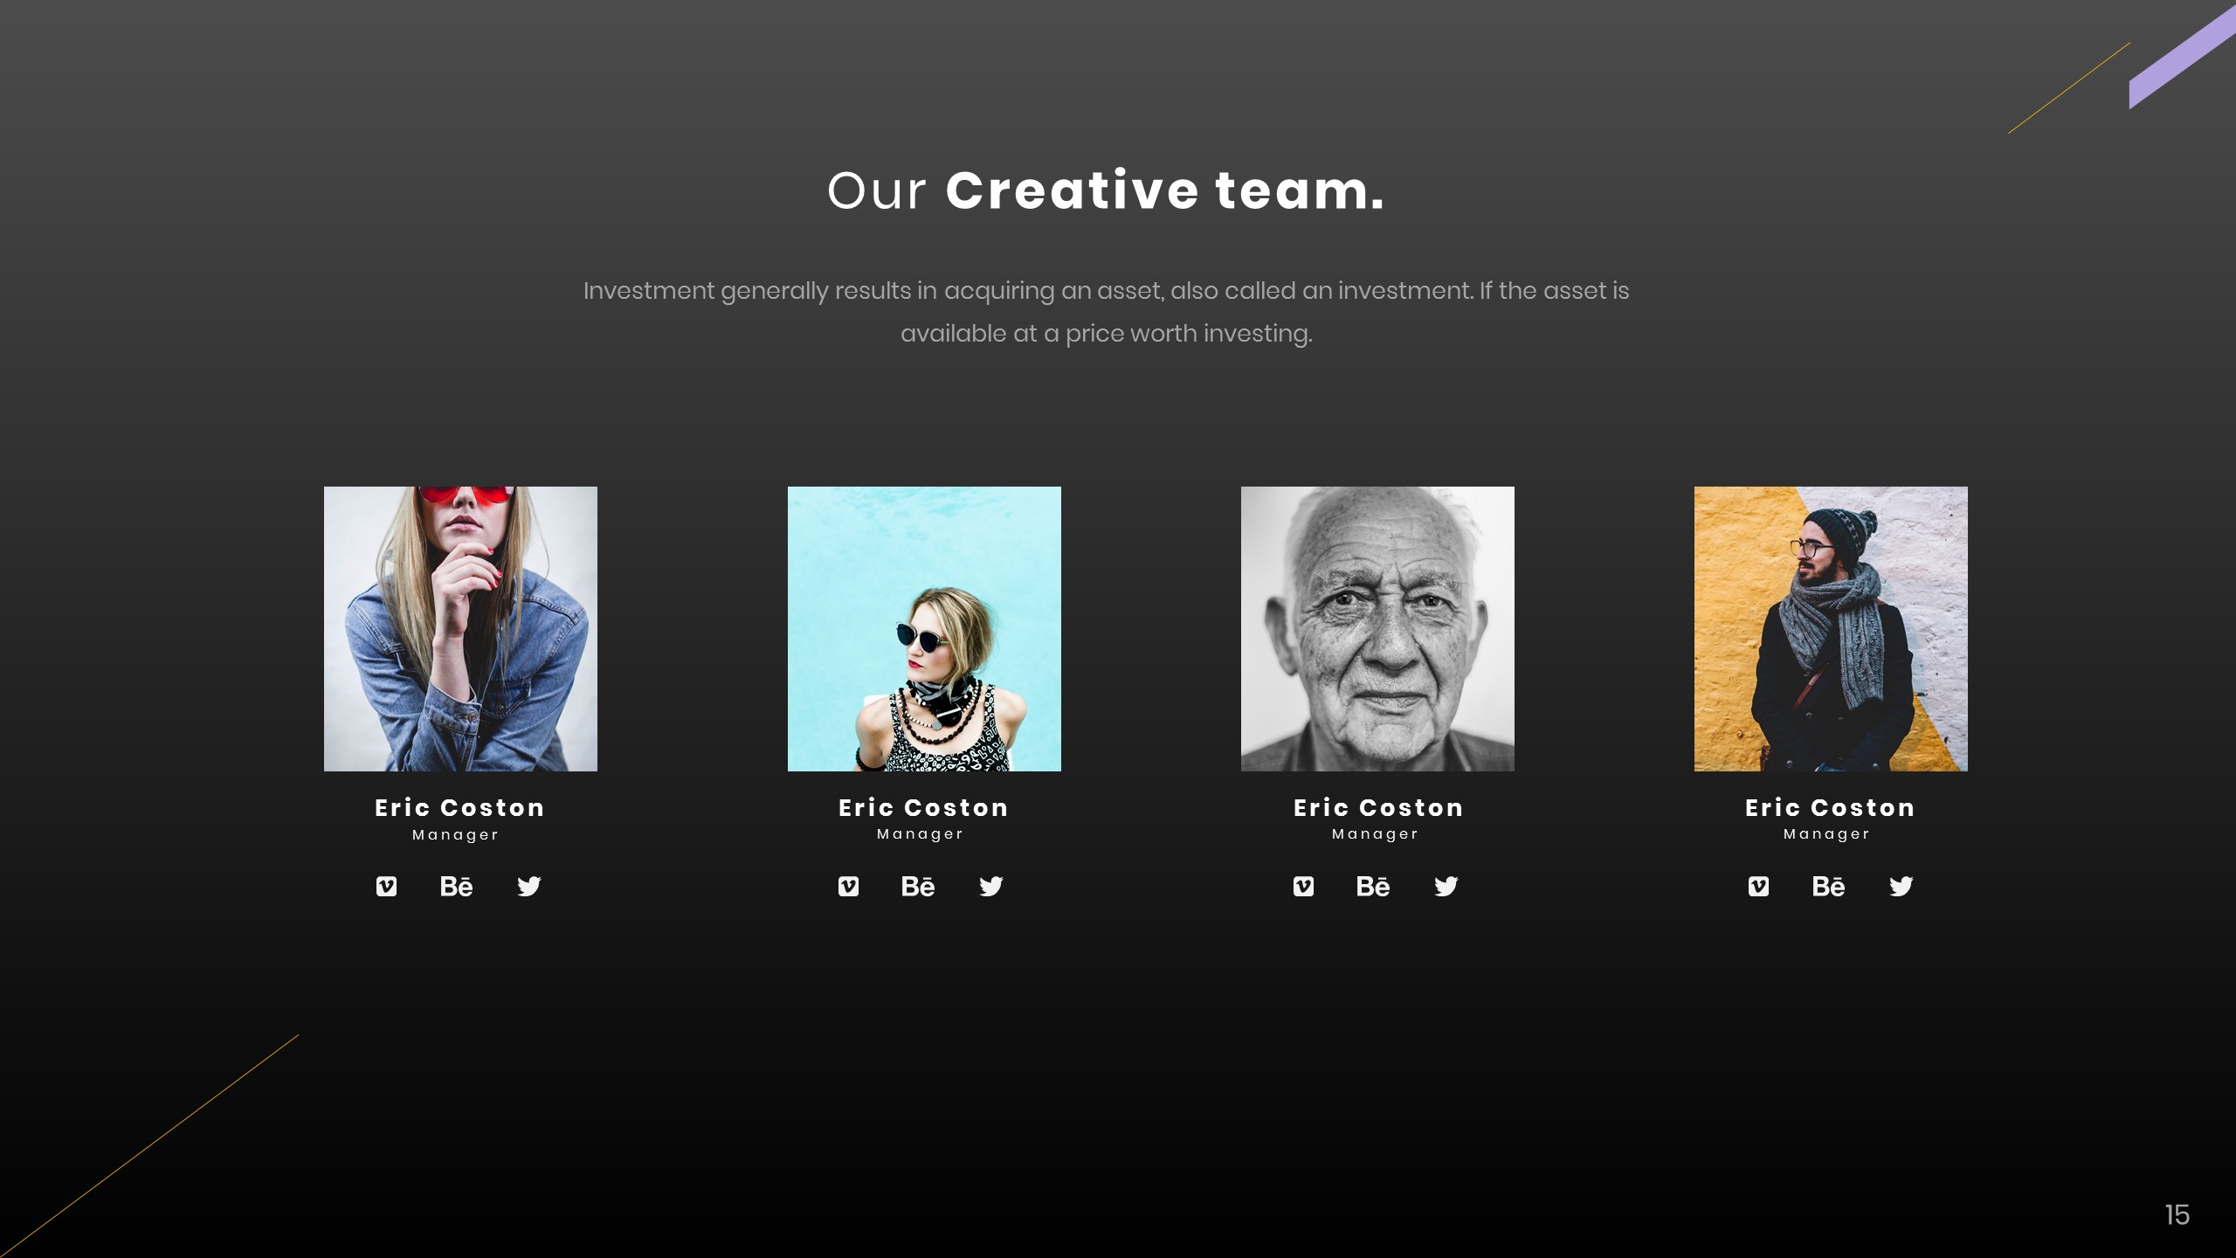This screenshot has height=1258, width=2236.
Task: Select black-and-white elderly man portrait
Action: pyautogui.click(x=1377, y=628)
